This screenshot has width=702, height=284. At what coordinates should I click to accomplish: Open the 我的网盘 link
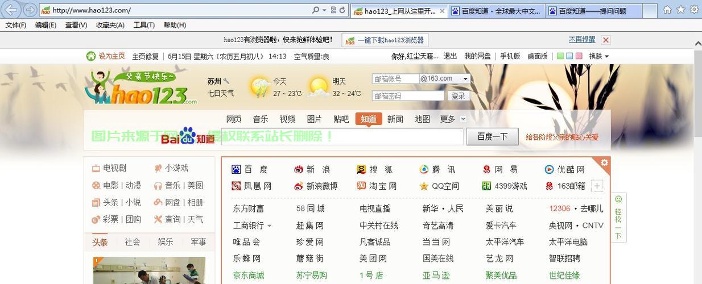pos(477,56)
